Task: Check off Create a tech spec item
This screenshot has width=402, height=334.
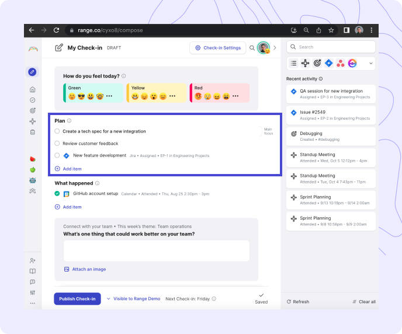Action: pyautogui.click(x=57, y=131)
